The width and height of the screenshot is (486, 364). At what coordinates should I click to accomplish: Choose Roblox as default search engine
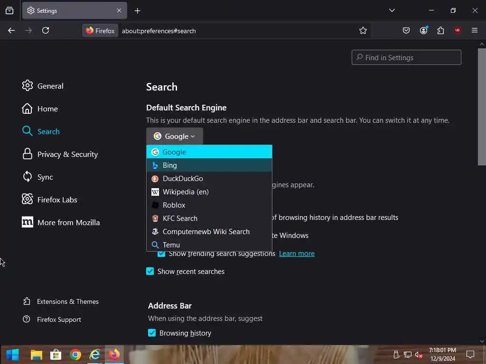[x=209, y=205]
